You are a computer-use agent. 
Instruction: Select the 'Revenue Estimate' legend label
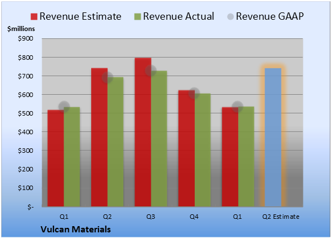80,16
